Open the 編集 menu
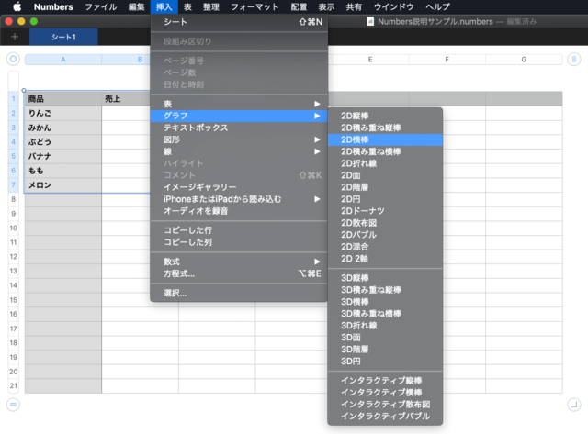588x434 pixels. tap(136, 6)
